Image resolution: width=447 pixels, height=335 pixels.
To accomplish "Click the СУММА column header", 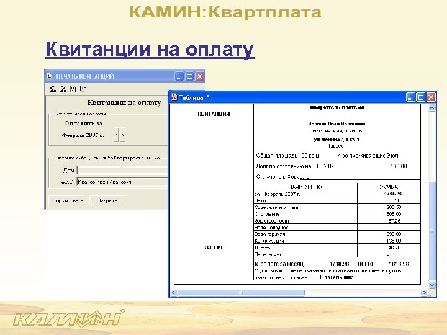I will [389, 187].
